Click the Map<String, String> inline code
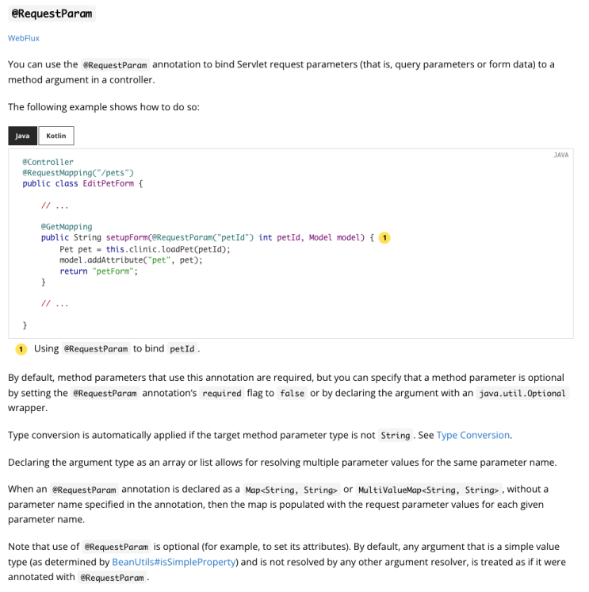 pyautogui.click(x=292, y=490)
